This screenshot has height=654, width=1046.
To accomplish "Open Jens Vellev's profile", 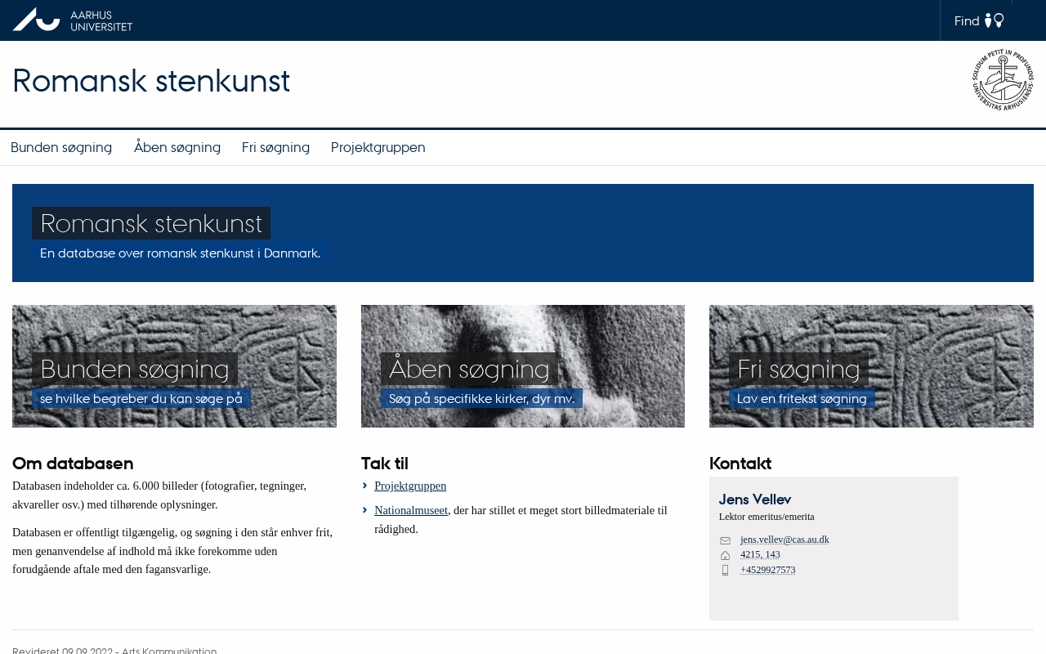I will pyautogui.click(x=755, y=499).
